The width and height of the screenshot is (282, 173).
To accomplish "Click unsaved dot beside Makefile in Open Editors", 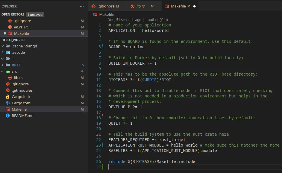I will (x=5, y=34).
